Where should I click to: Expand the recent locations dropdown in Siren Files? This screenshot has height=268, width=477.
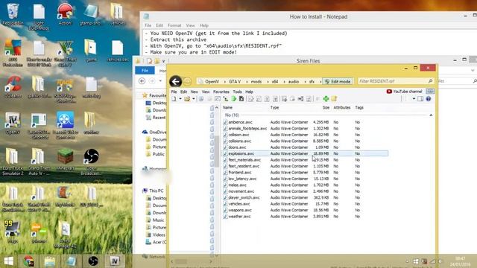pyautogui.click(x=160, y=81)
